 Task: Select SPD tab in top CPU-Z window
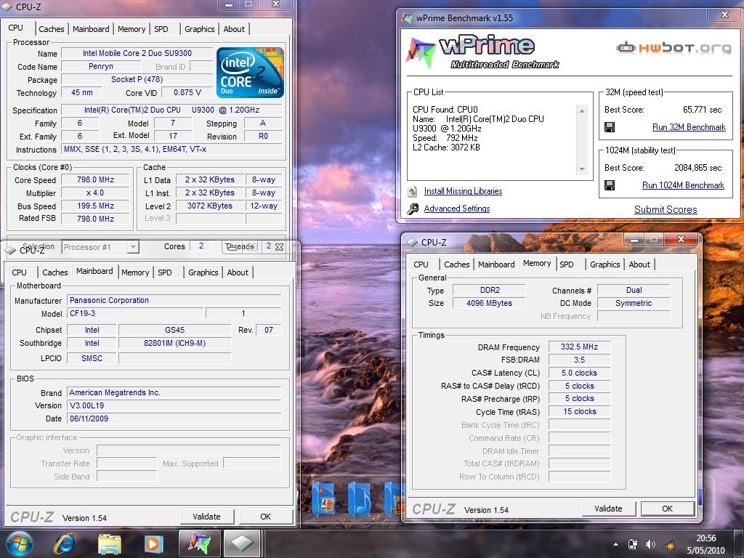pos(161,29)
